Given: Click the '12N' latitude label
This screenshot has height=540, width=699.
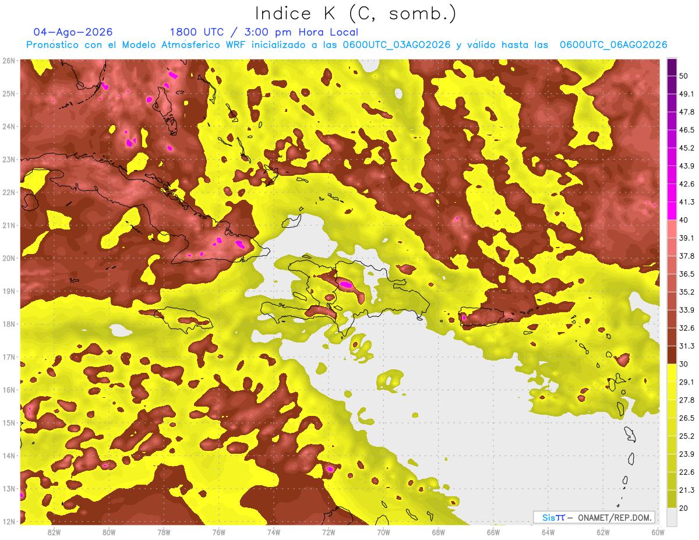Looking at the screenshot, I should [8, 521].
